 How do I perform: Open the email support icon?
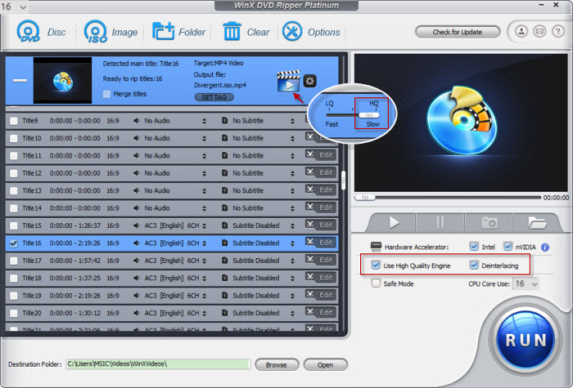[539, 32]
